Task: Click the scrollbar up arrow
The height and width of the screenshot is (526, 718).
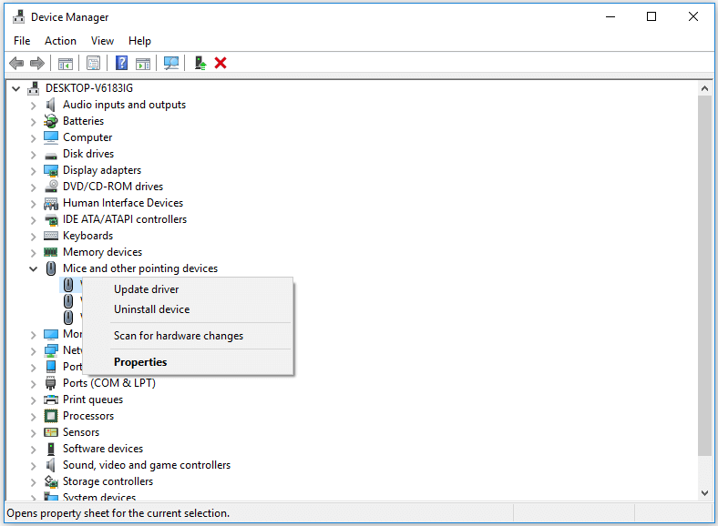Action: point(704,88)
